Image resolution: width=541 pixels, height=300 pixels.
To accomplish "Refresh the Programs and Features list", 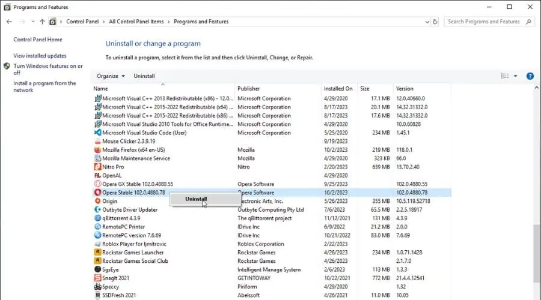I will coord(435,22).
